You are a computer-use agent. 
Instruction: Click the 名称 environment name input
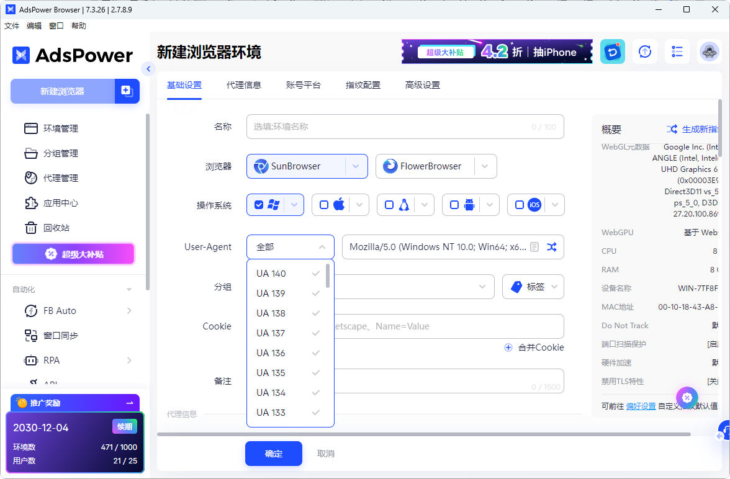(405, 127)
